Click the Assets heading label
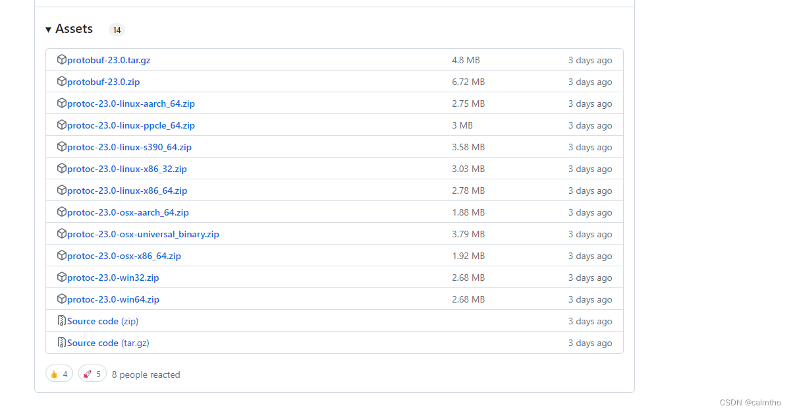Screen dimensions: 791x412 74,29
